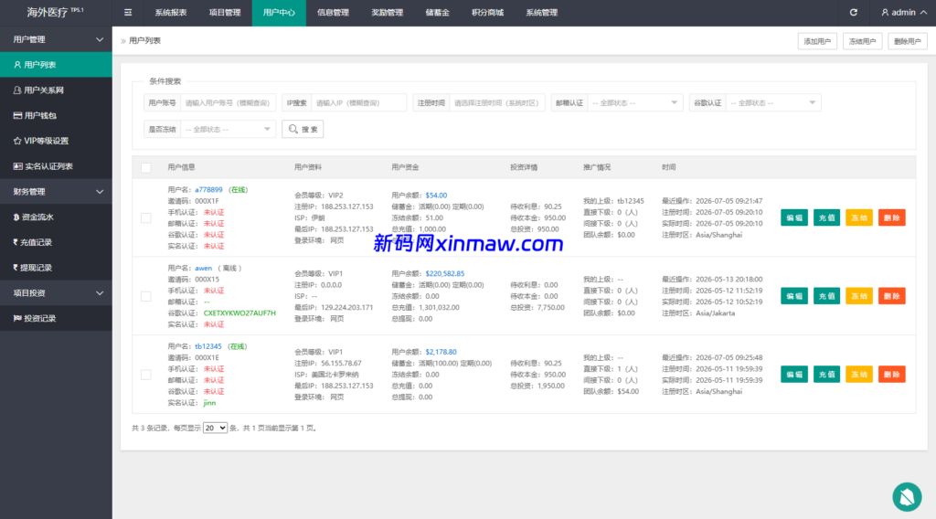936x519 pixels.
Task: Open 用户关系网 in the sidebar
Action: 56,90
